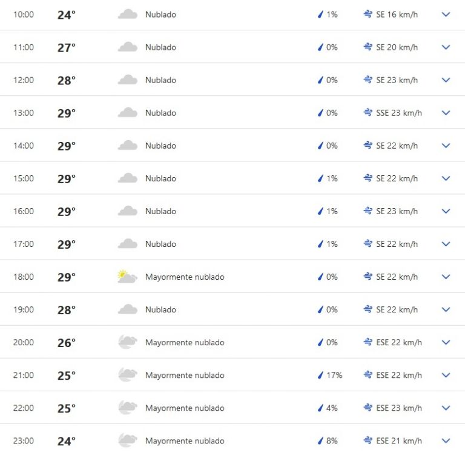465x455 pixels.
Task: Click the cloudy icon for 10:00
Action: (x=127, y=15)
